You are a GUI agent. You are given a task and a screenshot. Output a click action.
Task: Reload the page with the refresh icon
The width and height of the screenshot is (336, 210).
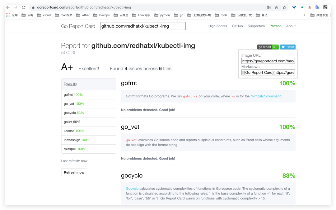point(24,7)
